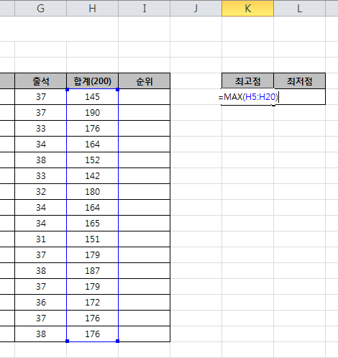This screenshot has width=338, height=358.
Task: Select the 176 cell beside attendance 38
Action: [x=92, y=334]
